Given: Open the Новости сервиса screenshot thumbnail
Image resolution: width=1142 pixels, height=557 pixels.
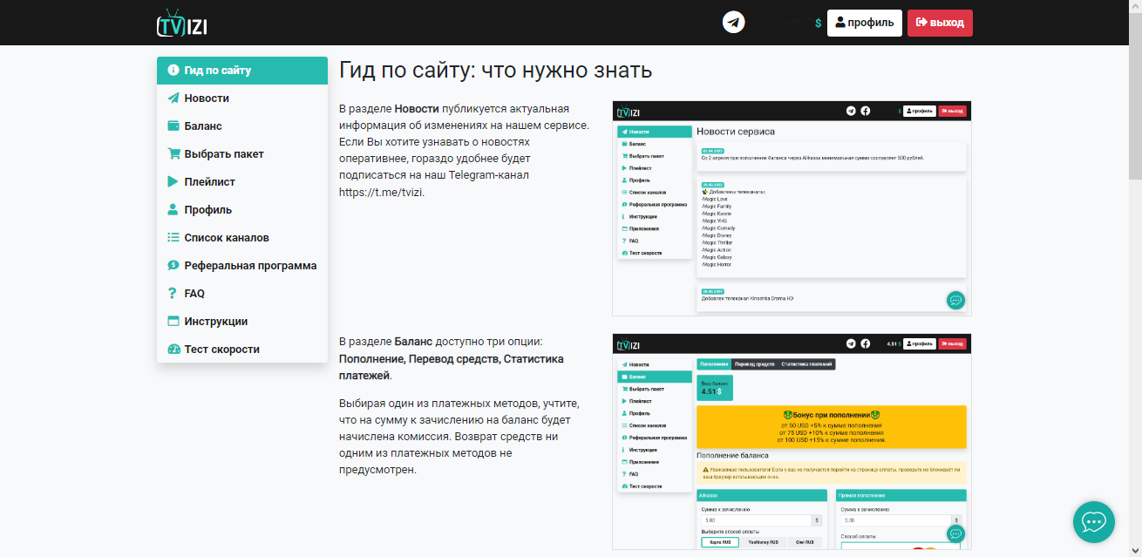Looking at the screenshot, I should click(792, 208).
